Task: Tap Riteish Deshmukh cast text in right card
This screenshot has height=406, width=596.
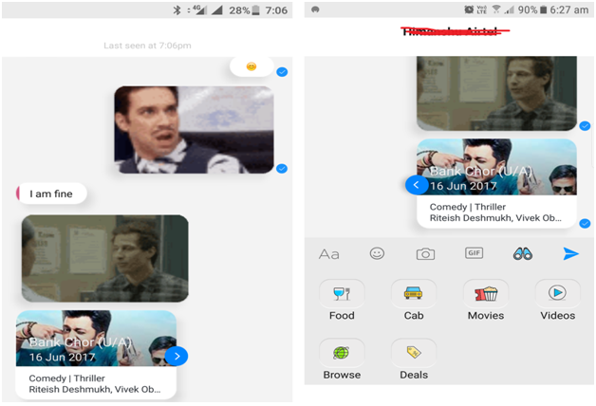Action: pyautogui.click(x=495, y=218)
